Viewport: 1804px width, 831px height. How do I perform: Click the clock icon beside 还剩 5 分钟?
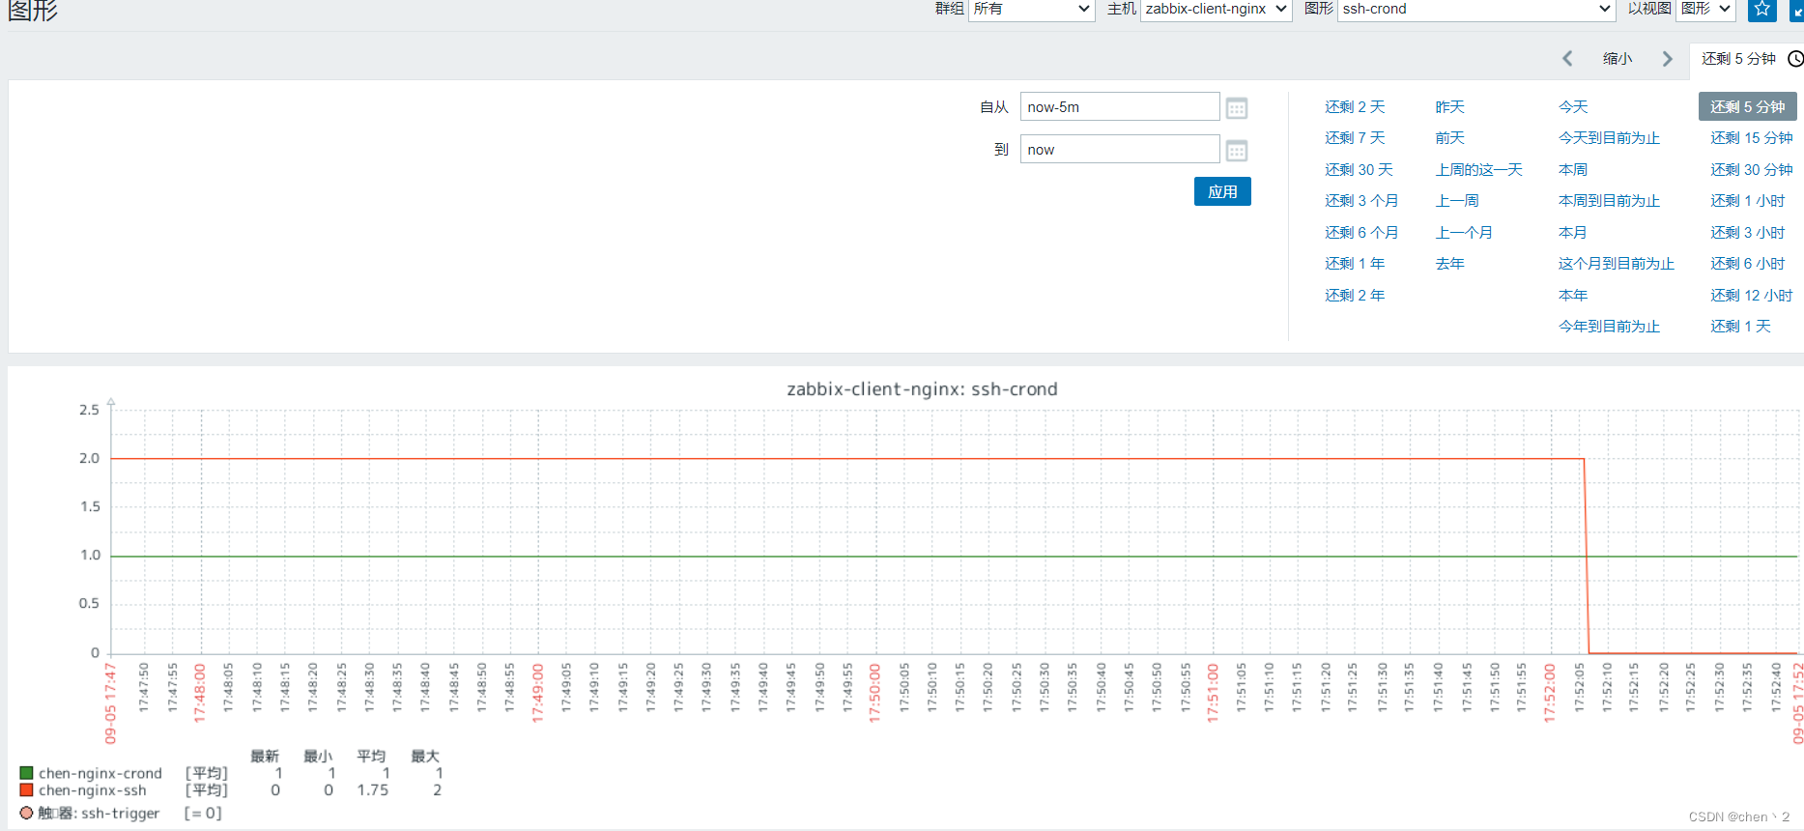click(1795, 59)
